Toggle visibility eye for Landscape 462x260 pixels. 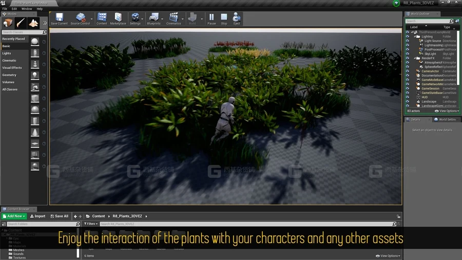408,101
